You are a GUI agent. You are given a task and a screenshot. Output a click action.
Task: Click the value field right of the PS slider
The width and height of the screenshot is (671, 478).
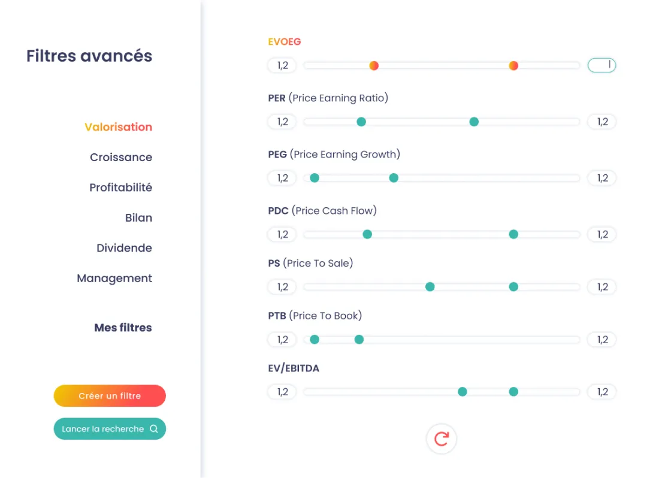602,287
